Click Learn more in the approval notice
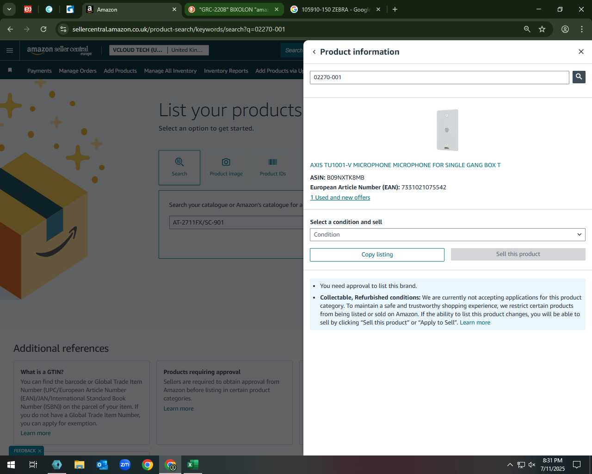Screen dimensions: 592x474 475,323
